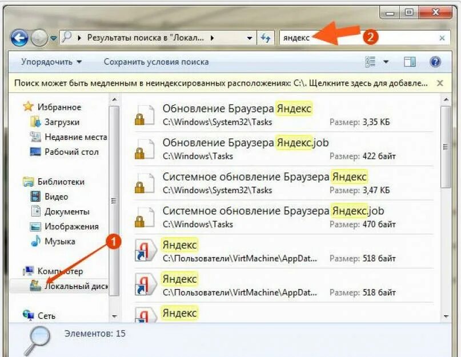Open recent pages dropdown beside Forward button

tap(53, 38)
